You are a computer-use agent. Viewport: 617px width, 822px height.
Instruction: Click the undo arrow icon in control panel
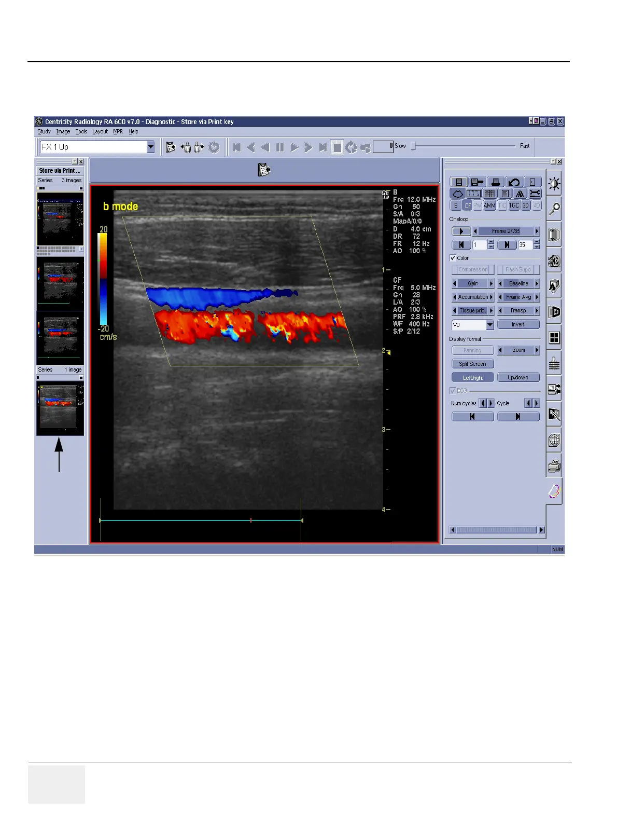pyautogui.click(x=514, y=182)
